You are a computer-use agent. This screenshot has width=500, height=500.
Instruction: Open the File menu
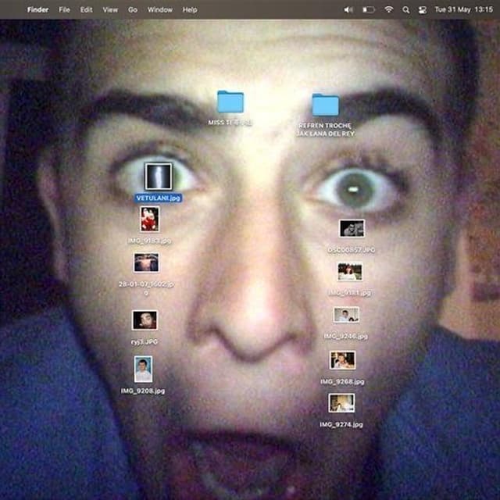tap(64, 10)
